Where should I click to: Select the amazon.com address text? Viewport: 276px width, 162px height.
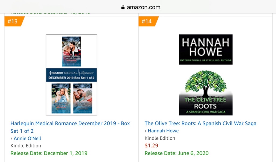pyautogui.click(x=143, y=7)
